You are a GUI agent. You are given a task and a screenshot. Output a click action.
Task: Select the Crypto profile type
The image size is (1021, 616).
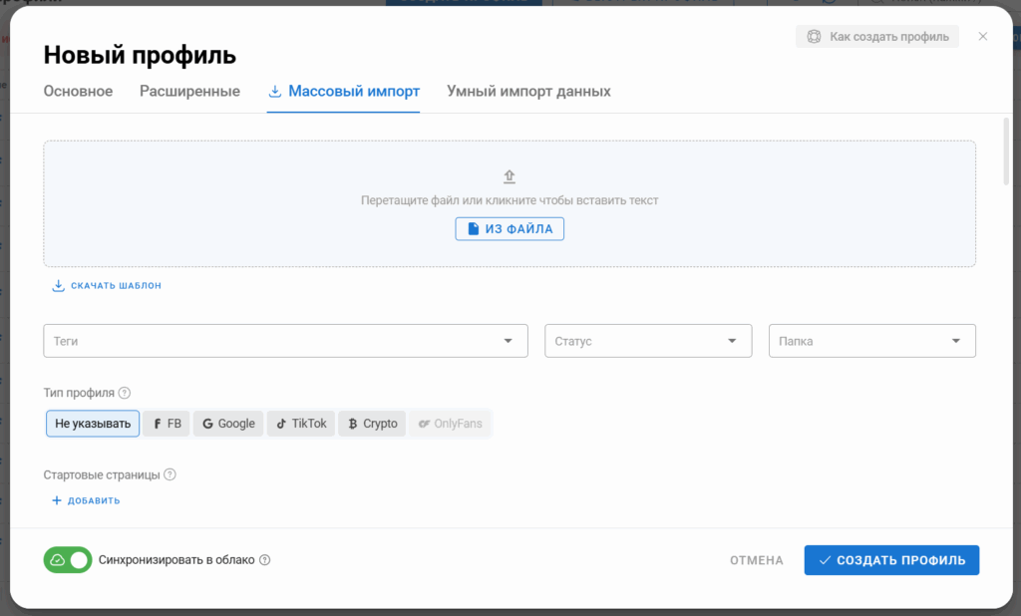372,424
